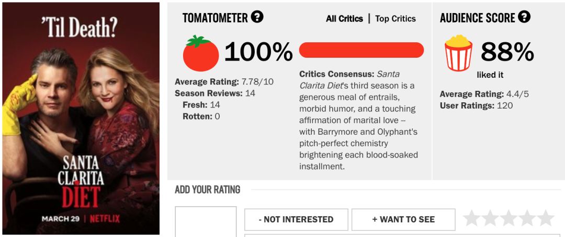This screenshot has width=565, height=237.
Task: Click the 88% audience score
Action: pyautogui.click(x=507, y=52)
